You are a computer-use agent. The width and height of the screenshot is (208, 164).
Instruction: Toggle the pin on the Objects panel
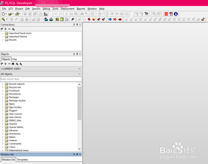(x=77, y=54)
